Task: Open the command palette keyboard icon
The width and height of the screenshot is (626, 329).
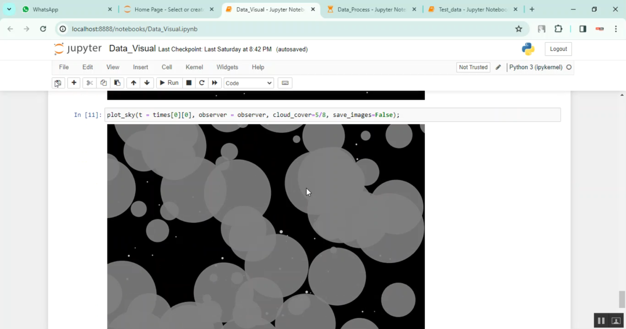Action: 285,83
